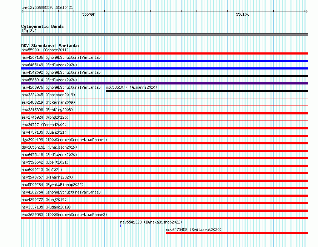Screen dimensions: 318x247
Task: Open nsv6475418 (Sedlazeck2020) variant
Action: click(x=49, y=155)
